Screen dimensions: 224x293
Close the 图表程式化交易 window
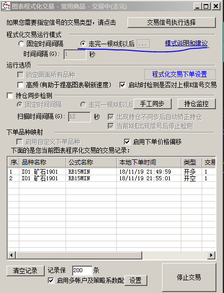coord(216,7)
